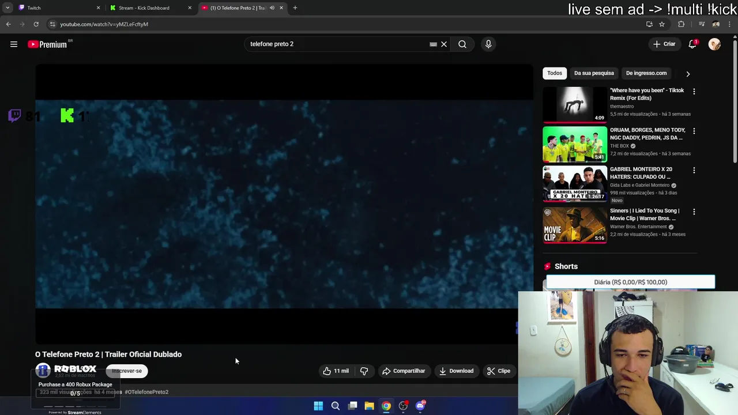Image resolution: width=738 pixels, height=415 pixels.
Task: Dislike the video with thumbs-down button
Action: [364, 371]
